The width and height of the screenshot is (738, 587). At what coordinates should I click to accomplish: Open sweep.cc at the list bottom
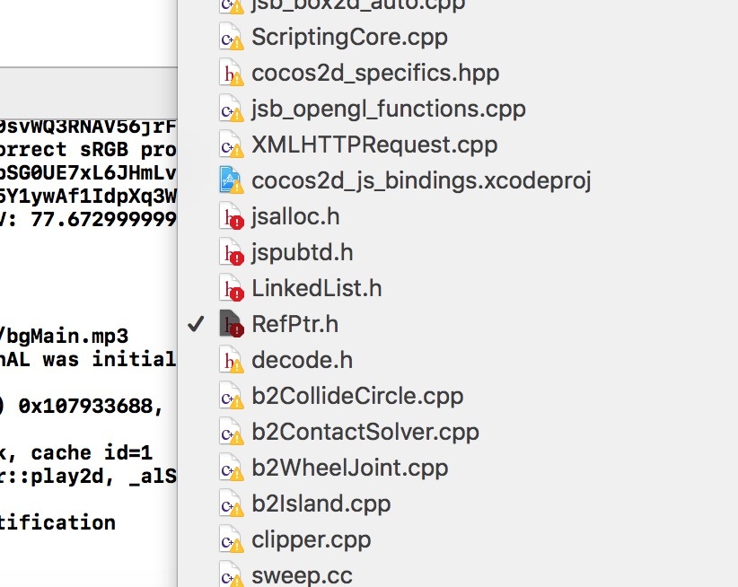pos(302,575)
